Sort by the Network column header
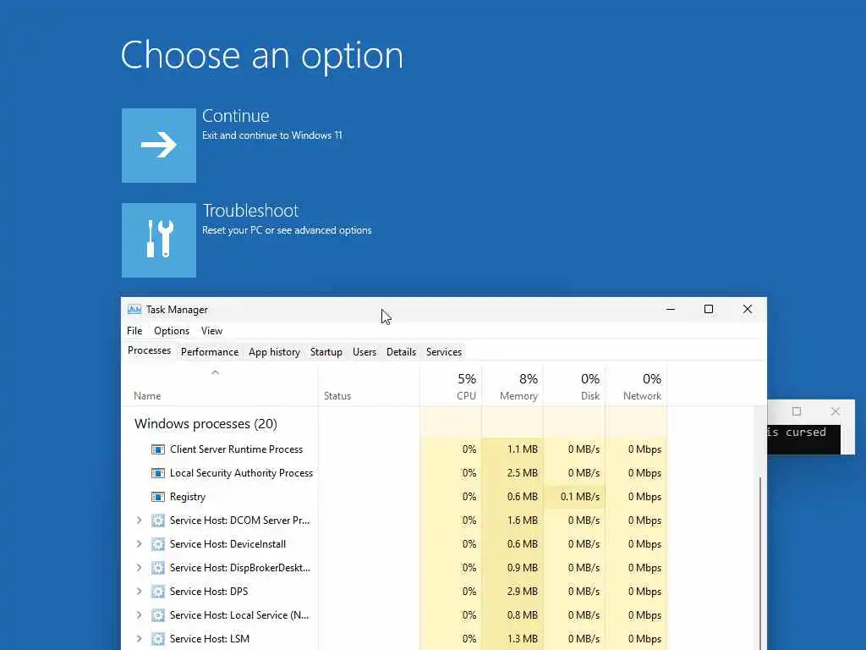The height and width of the screenshot is (650, 866). 636,386
